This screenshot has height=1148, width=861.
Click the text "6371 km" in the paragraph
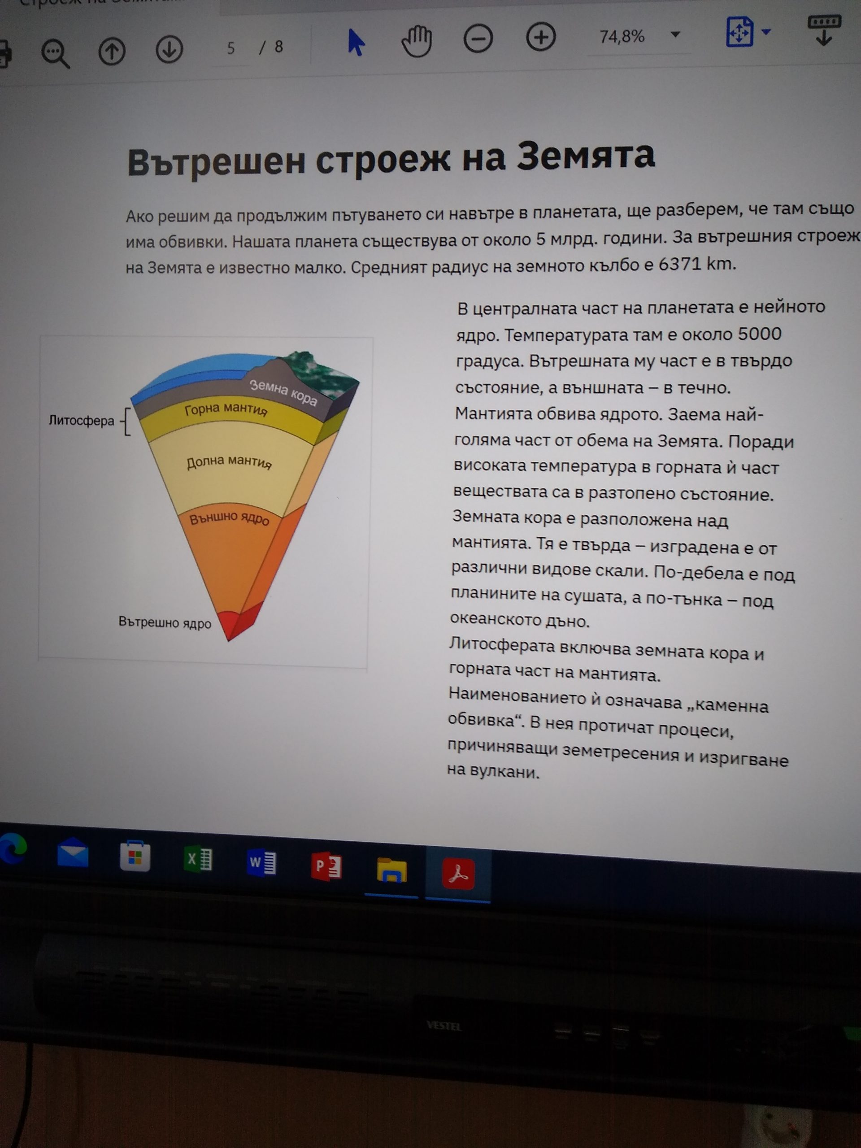(x=695, y=264)
